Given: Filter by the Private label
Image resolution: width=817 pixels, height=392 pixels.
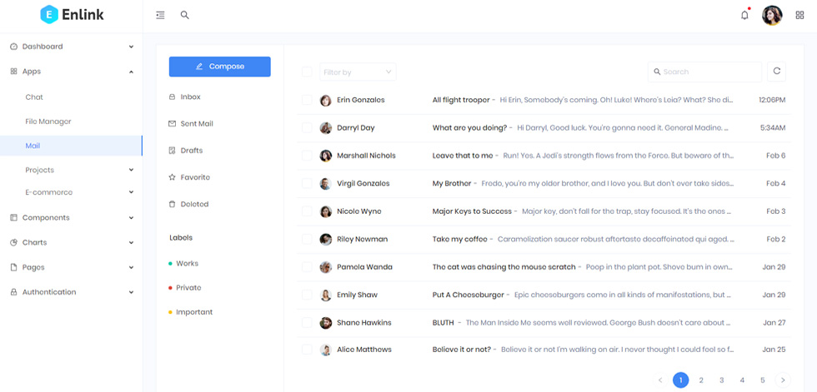Looking at the screenshot, I should [185, 288].
